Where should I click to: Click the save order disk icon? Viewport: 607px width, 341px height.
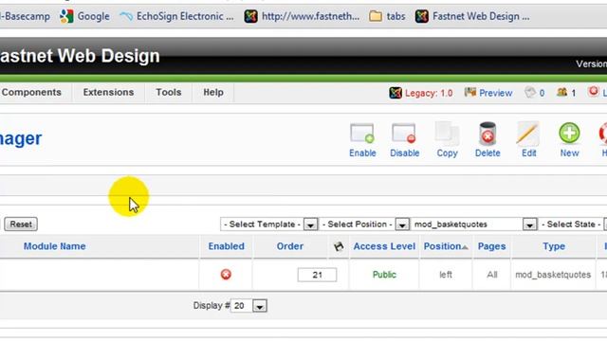click(x=339, y=246)
